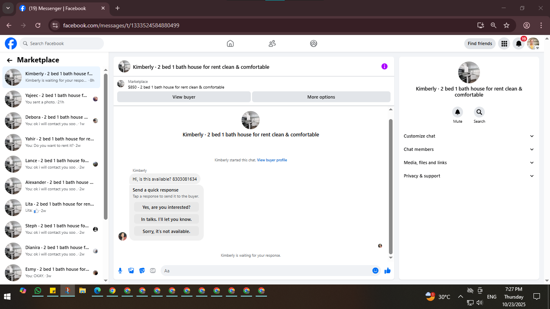Expand the Chat members section
This screenshot has width=550, height=309.
coord(469,149)
